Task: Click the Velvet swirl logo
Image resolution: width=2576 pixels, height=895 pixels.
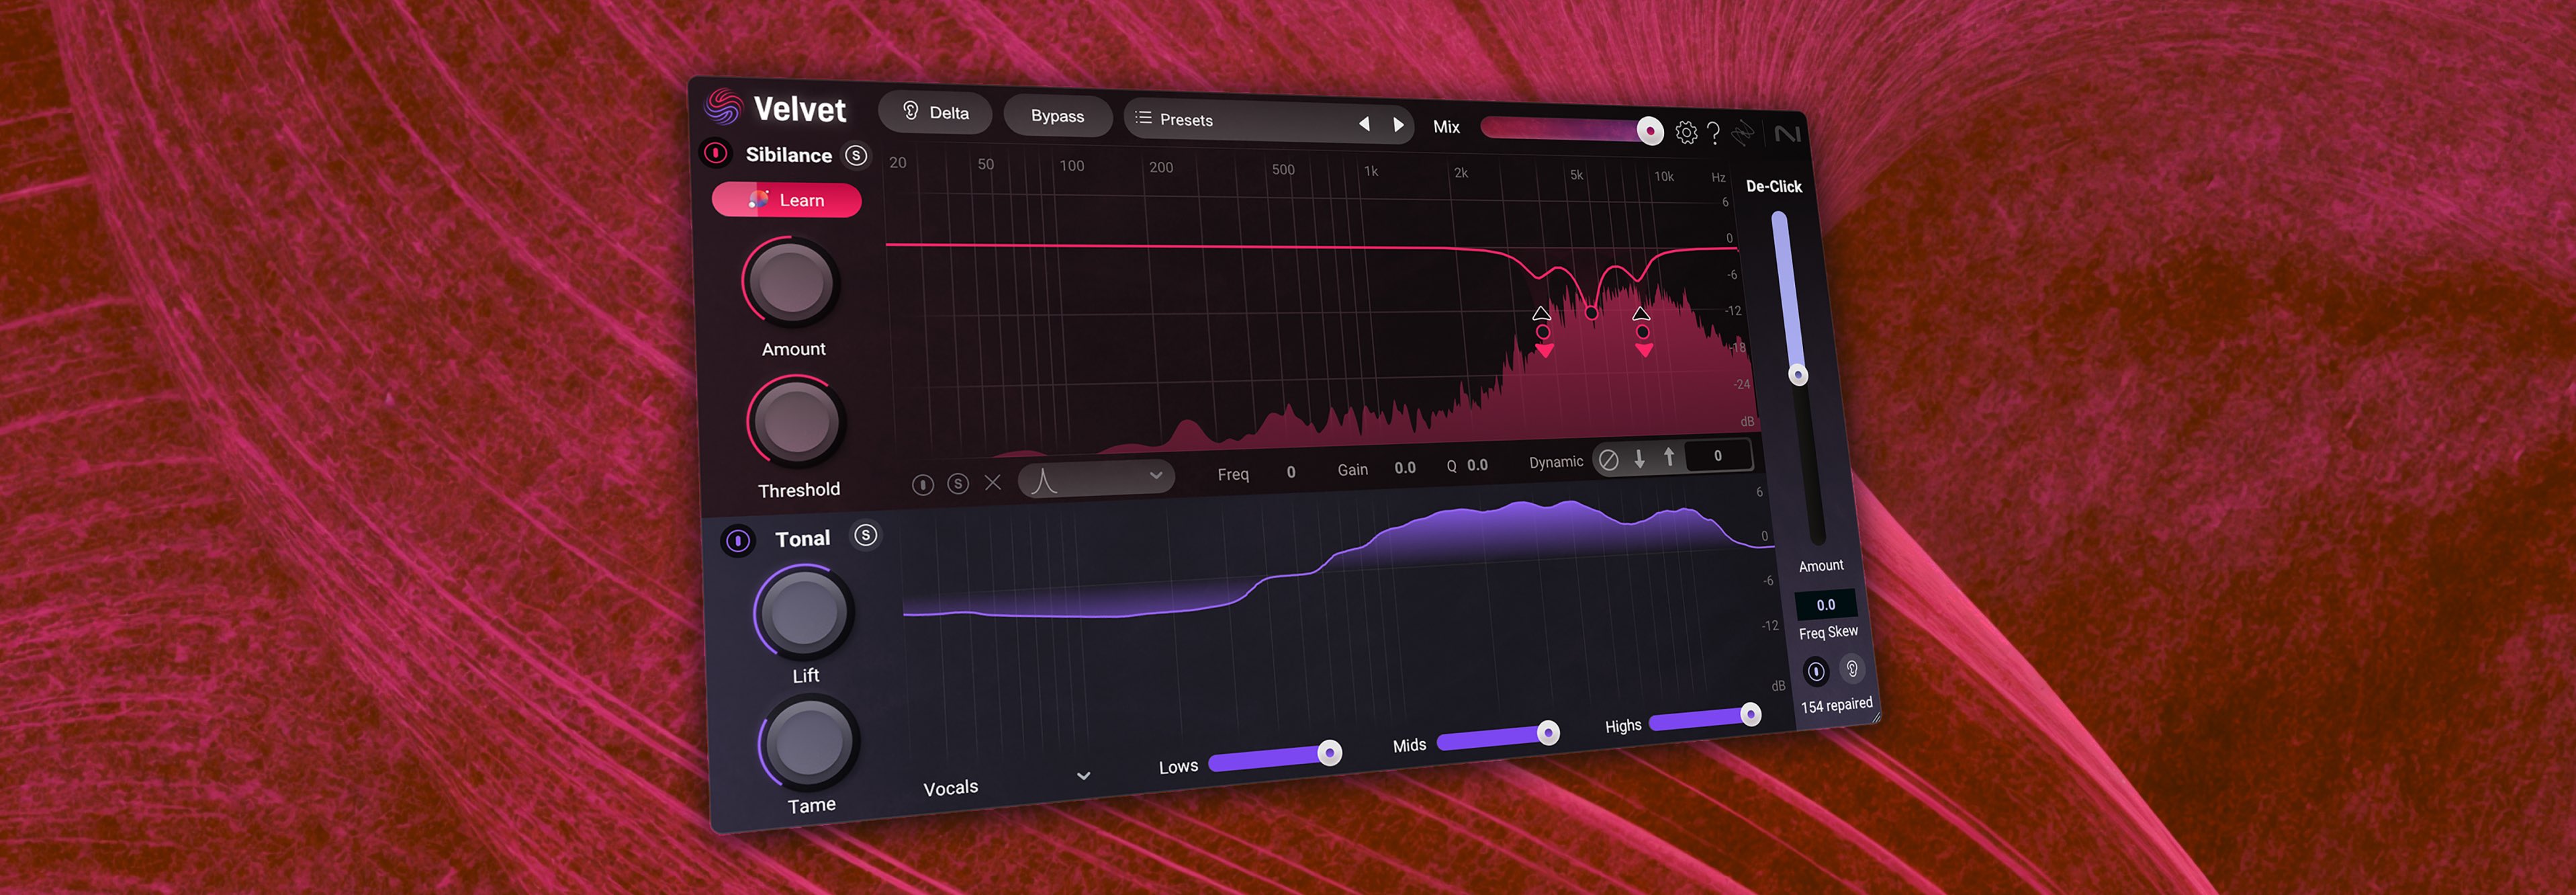Action: pos(722,107)
